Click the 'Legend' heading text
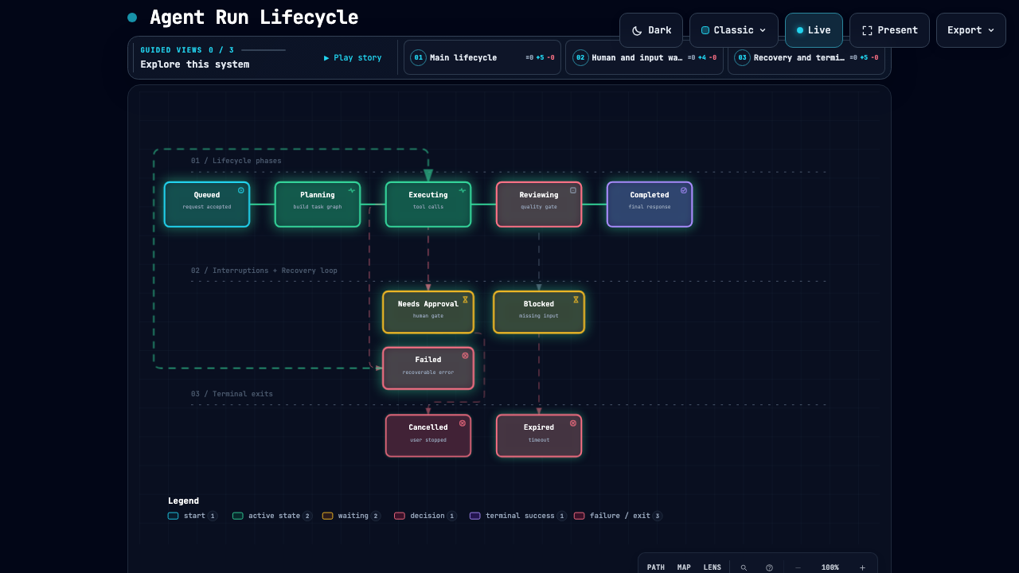 pos(183,501)
